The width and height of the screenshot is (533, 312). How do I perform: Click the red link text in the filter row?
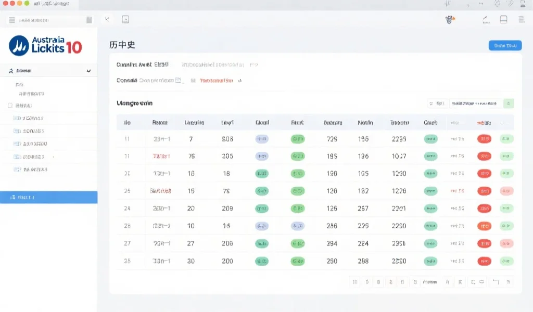click(216, 81)
